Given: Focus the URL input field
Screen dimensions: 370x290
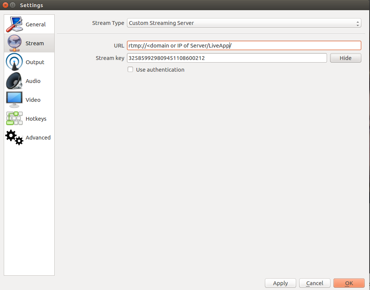Looking at the screenshot, I should point(244,45).
